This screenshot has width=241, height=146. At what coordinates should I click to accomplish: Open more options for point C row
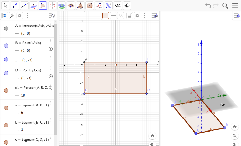(x=51, y=58)
